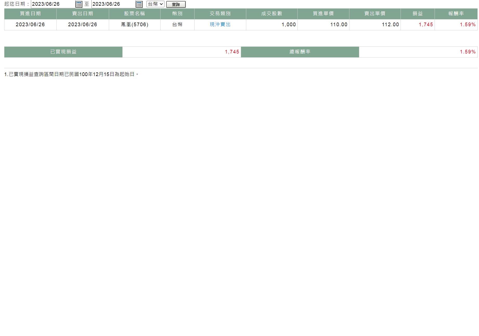Viewport: 479px width, 336px height.
Task: Open the 現沖賣出 transaction link
Action: point(220,24)
